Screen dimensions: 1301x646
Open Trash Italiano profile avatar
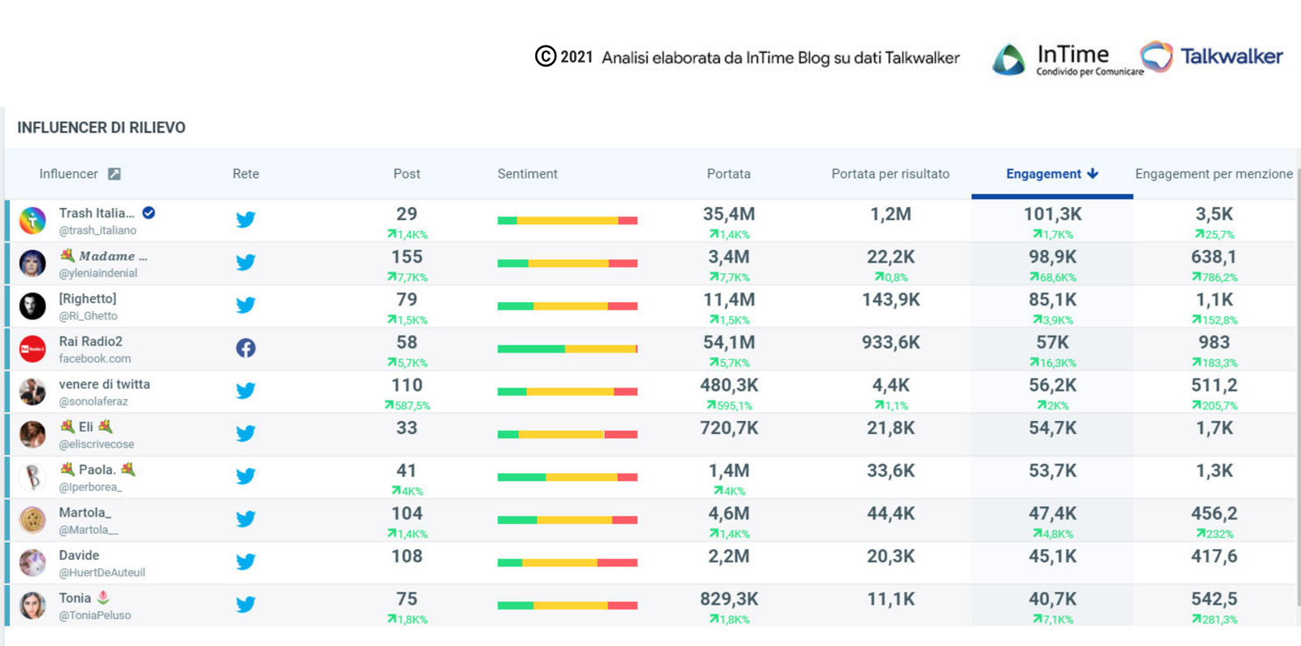tap(33, 220)
